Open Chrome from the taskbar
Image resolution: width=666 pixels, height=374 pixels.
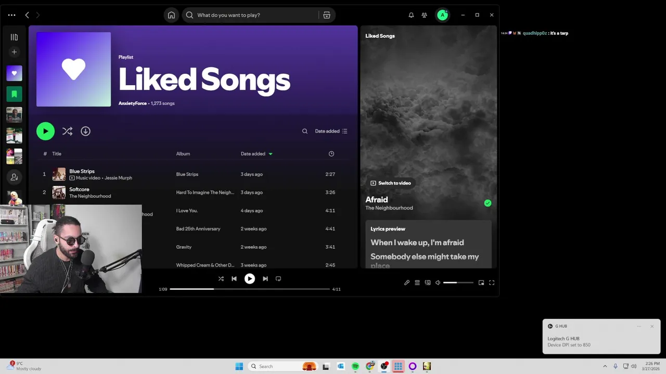tap(370, 366)
